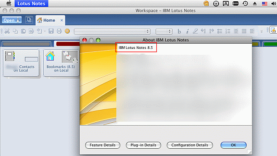Viewport: 277px width, 156px height.
Task: Click the create-document icon in toolbar
Action: [39, 31]
